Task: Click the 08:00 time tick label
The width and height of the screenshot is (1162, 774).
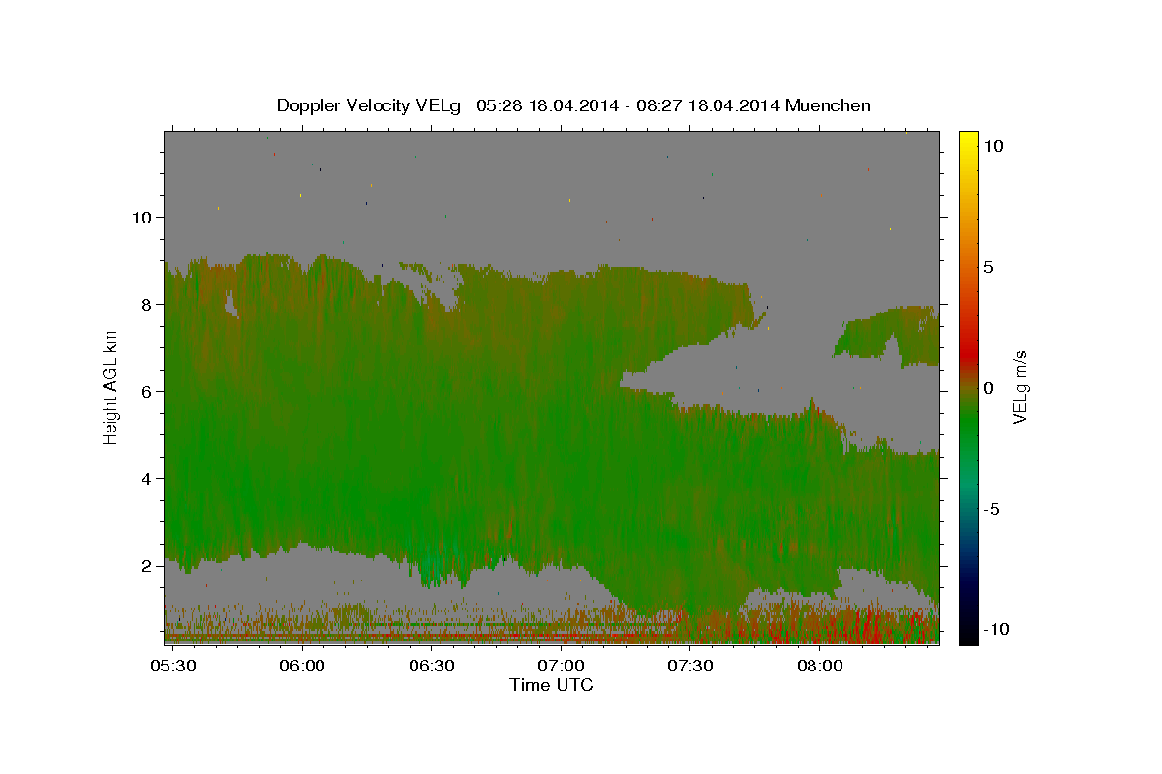Action: click(819, 667)
